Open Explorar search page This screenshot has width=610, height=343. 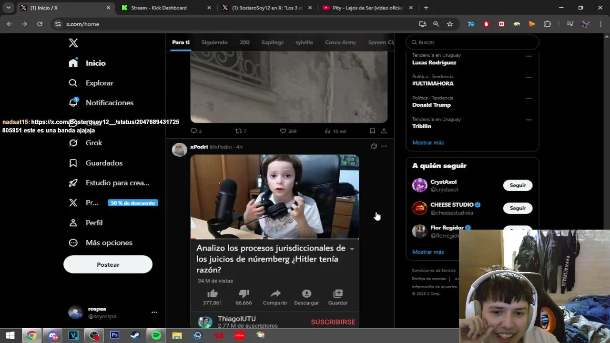point(91,83)
